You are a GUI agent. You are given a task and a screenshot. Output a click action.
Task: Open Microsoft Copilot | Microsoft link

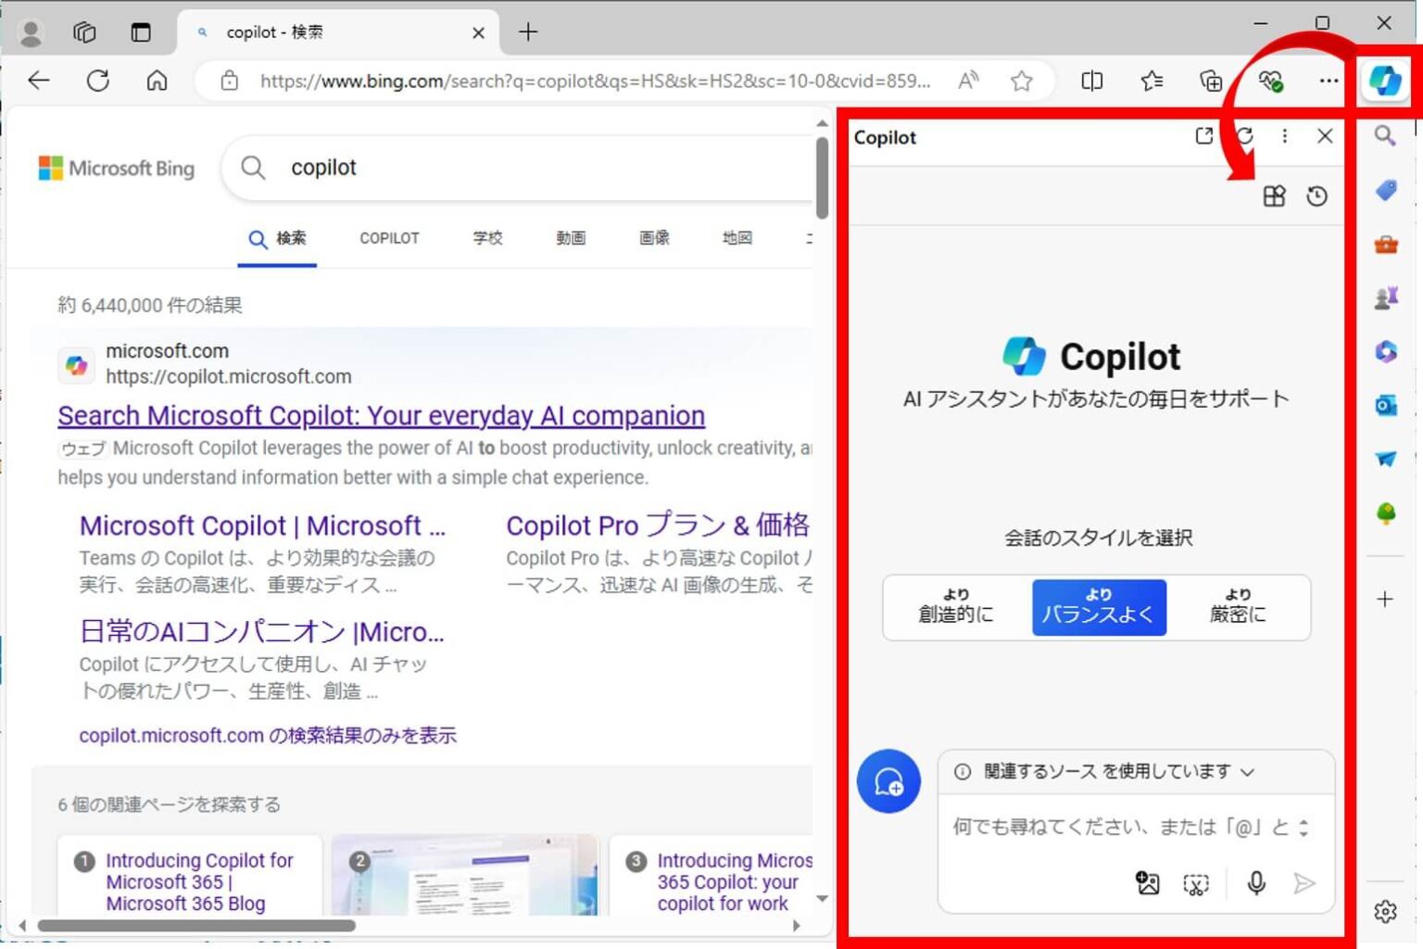pos(262,526)
